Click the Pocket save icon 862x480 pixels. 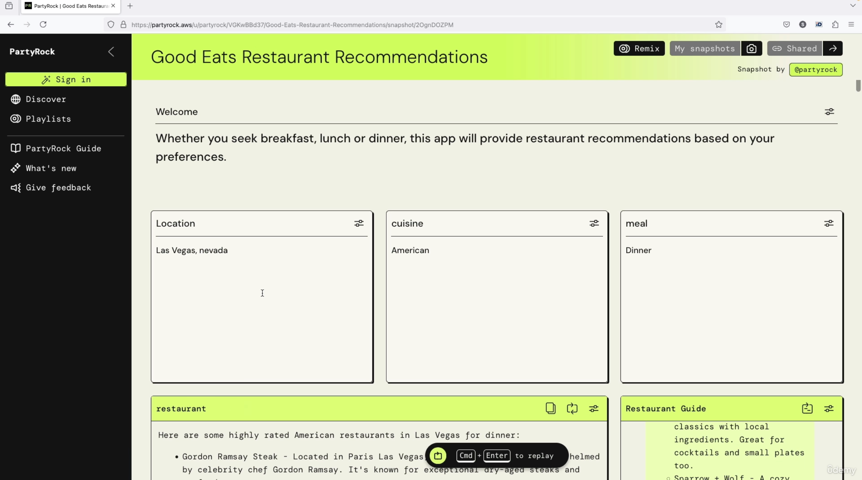click(787, 25)
